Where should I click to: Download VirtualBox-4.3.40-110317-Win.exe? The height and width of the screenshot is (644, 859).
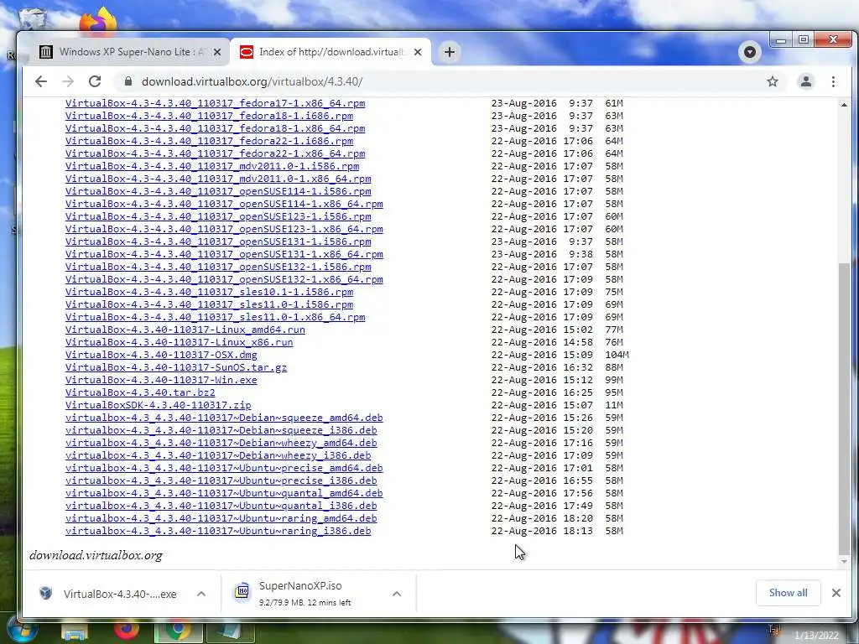click(161, 380)
